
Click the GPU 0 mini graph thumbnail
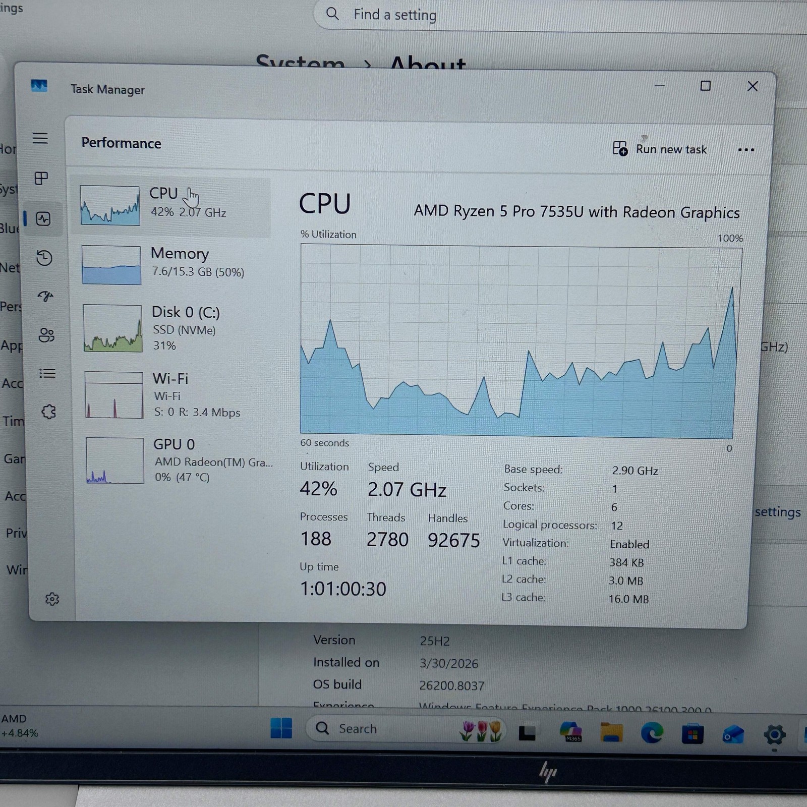pos(115,460)
